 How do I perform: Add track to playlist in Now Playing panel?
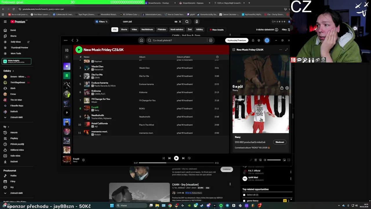click(x=287, y=88)
